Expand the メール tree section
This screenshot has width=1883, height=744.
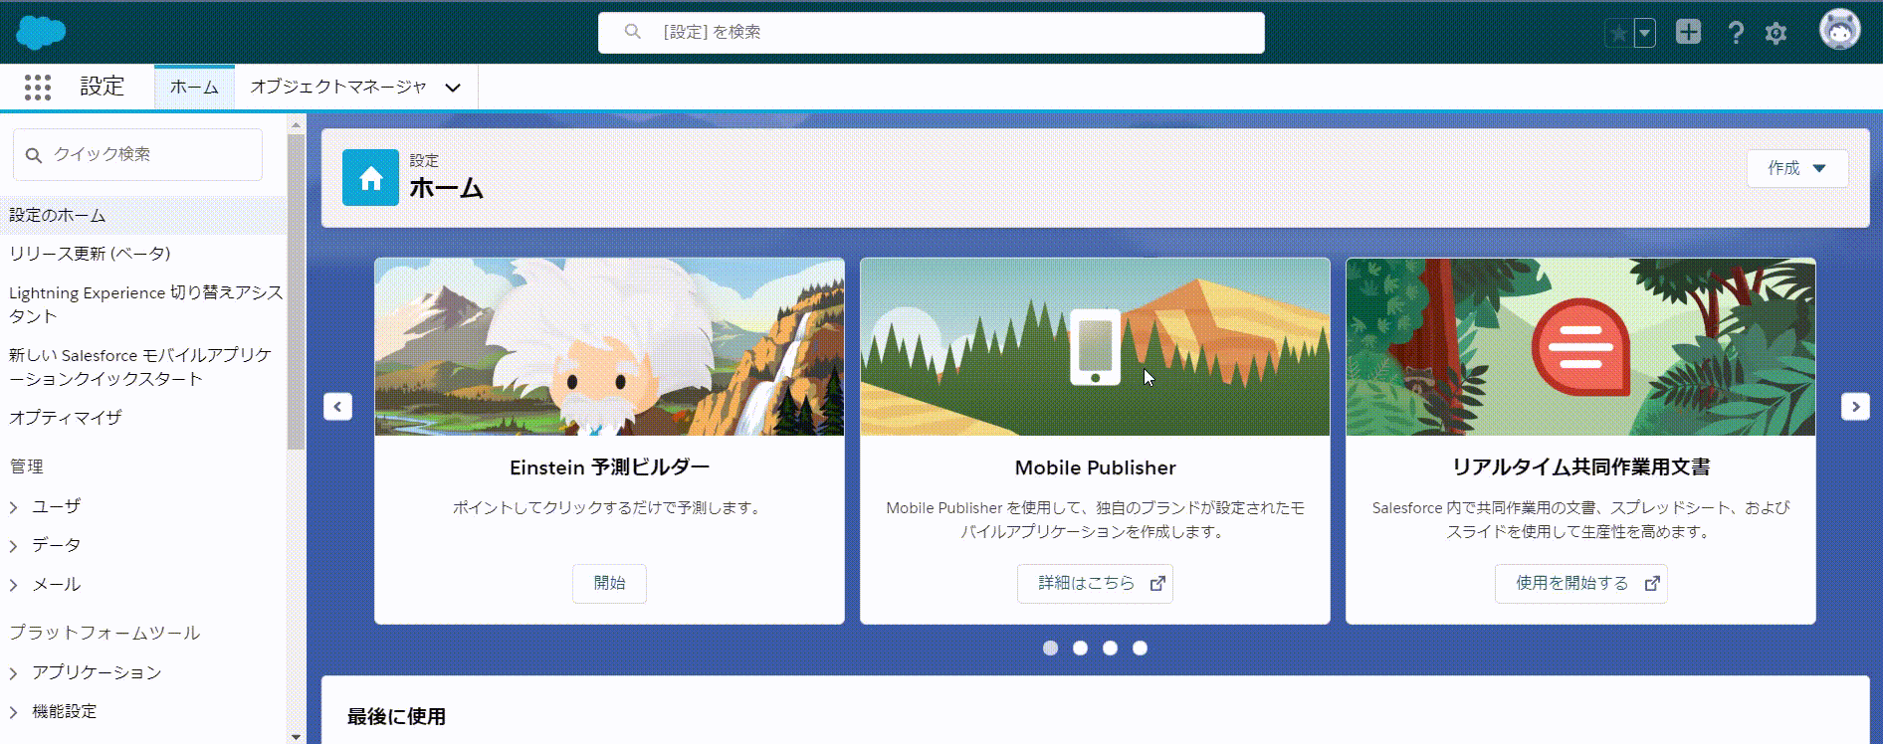click(14, 585)
